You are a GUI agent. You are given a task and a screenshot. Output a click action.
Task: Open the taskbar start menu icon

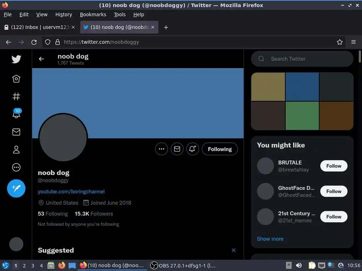pyautogui.click(x=6, y=265)
